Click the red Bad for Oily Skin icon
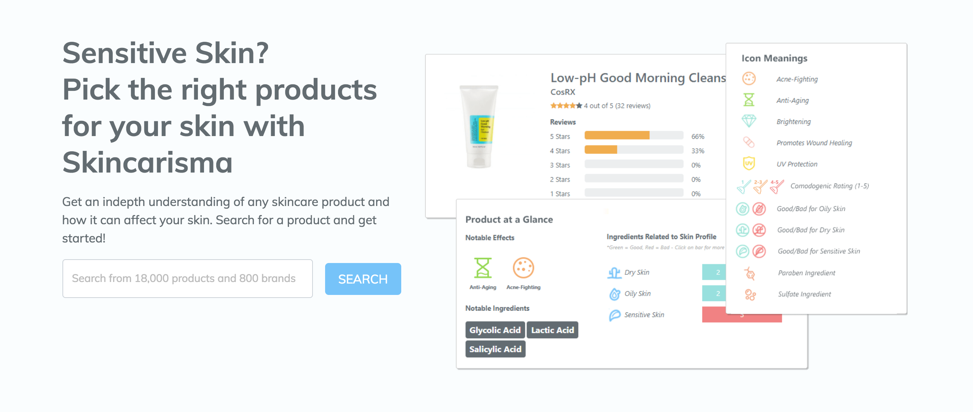This screenshot has height=412, width=973. [759, 209]
